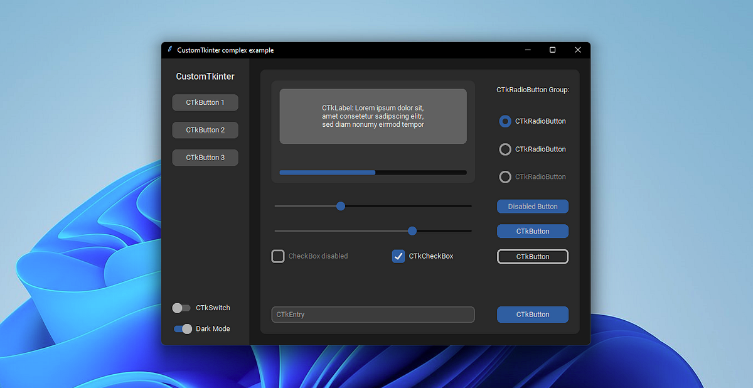Image resolution: width=753 pixels, height=388 pixels.
Task: Click the lower slider's round handle
Action: 412,230
